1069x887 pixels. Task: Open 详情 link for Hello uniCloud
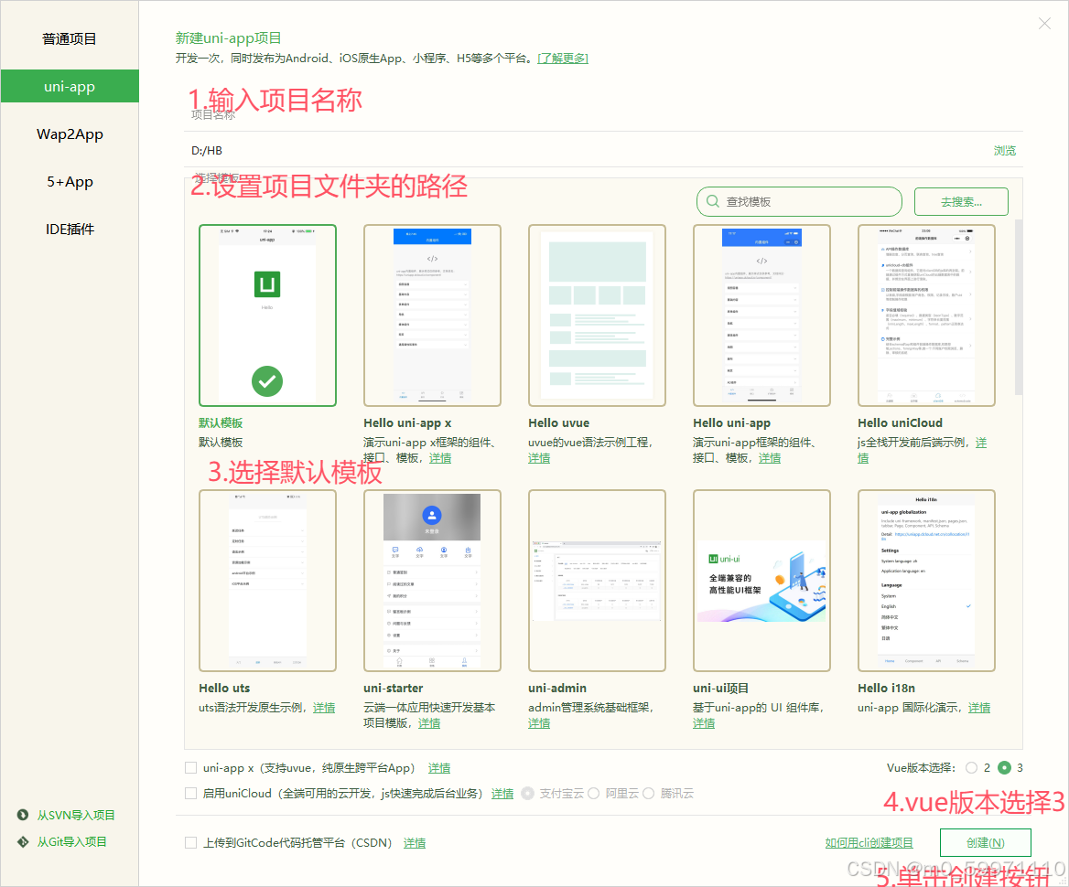(981, 443)
